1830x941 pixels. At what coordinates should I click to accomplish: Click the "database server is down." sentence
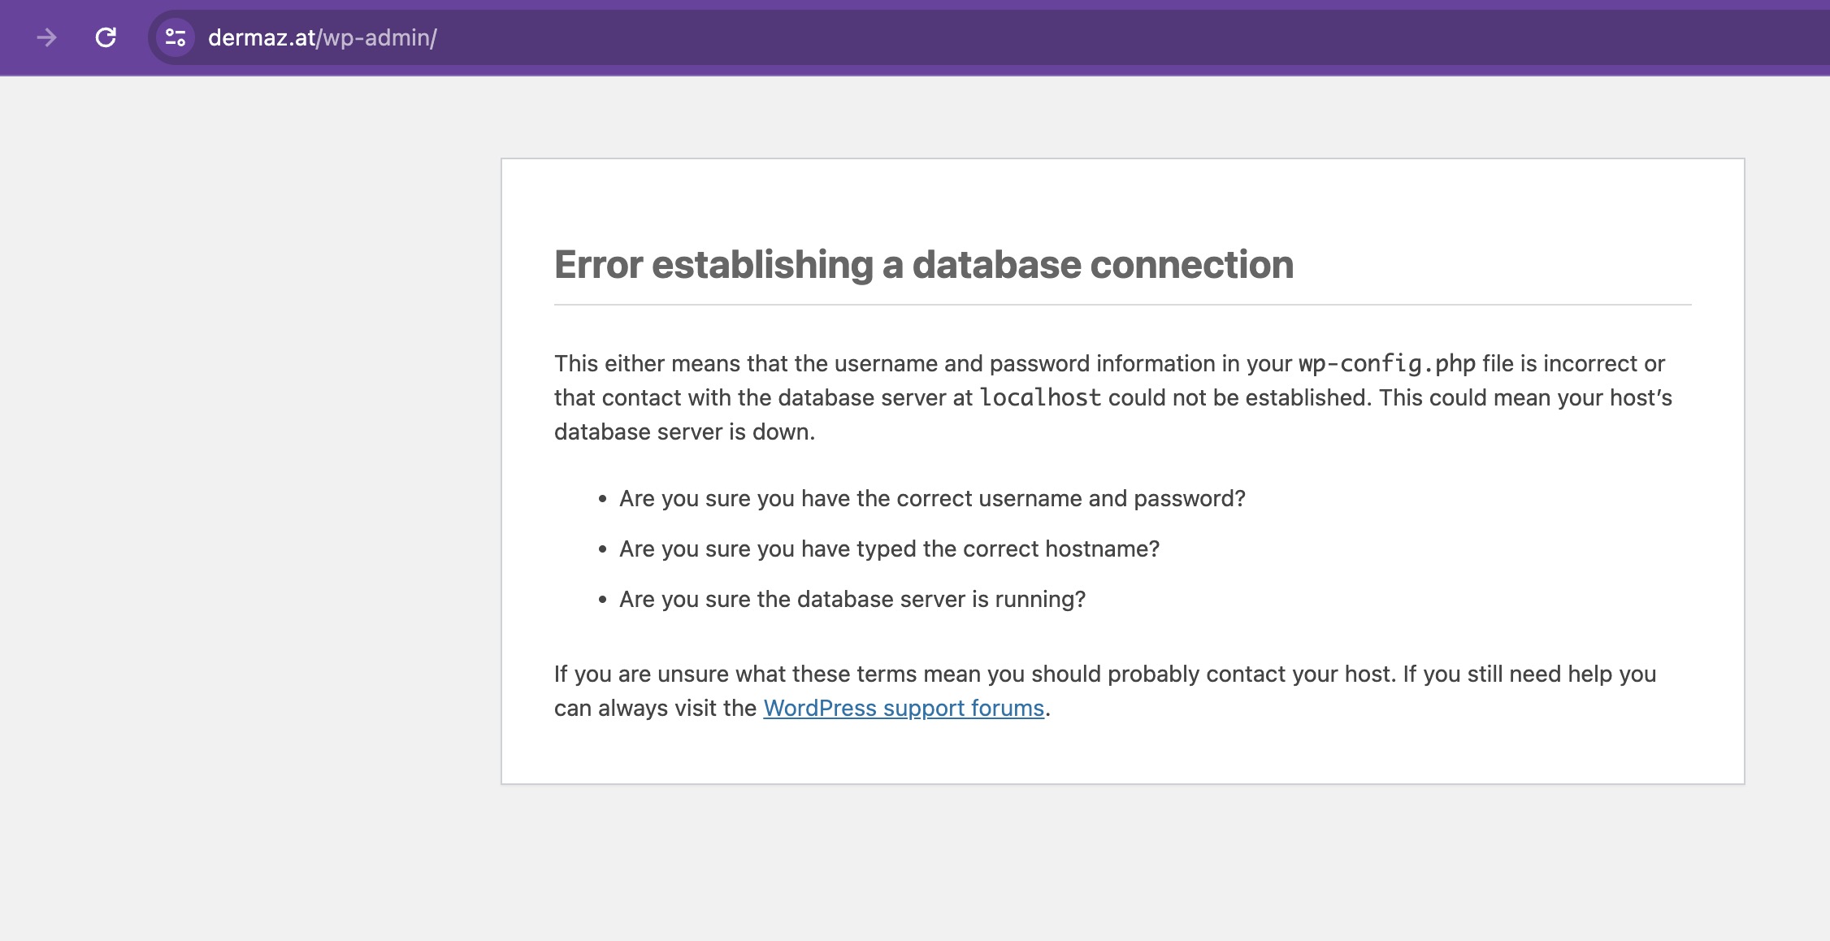[684, 431]
